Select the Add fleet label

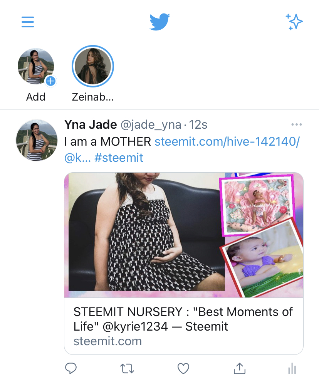[x=36, y=97]
